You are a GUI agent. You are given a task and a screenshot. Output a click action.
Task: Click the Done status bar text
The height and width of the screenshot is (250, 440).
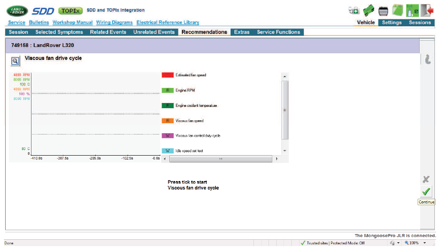(x=9, y=243)
